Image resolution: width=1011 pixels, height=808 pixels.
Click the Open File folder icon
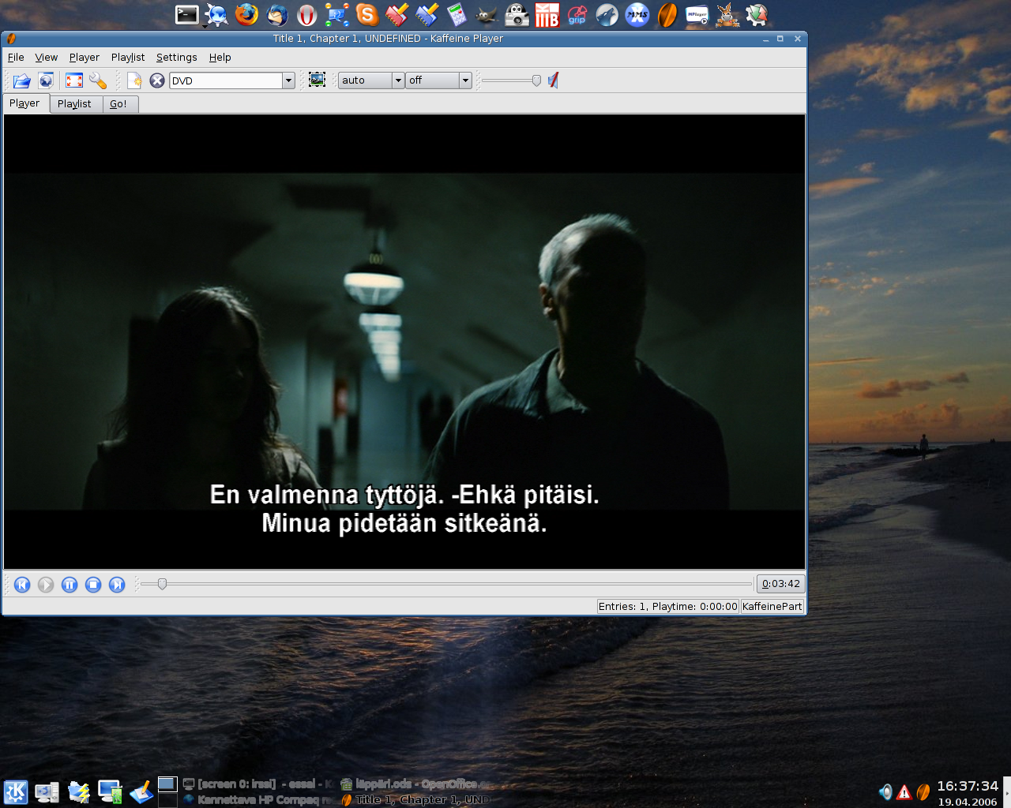(21, 80)
